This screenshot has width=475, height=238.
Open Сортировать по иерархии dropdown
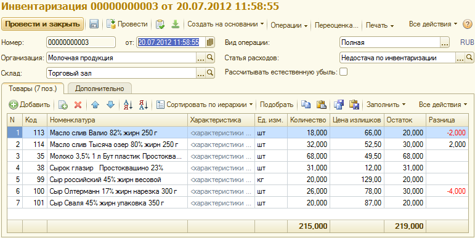point(205,105)
